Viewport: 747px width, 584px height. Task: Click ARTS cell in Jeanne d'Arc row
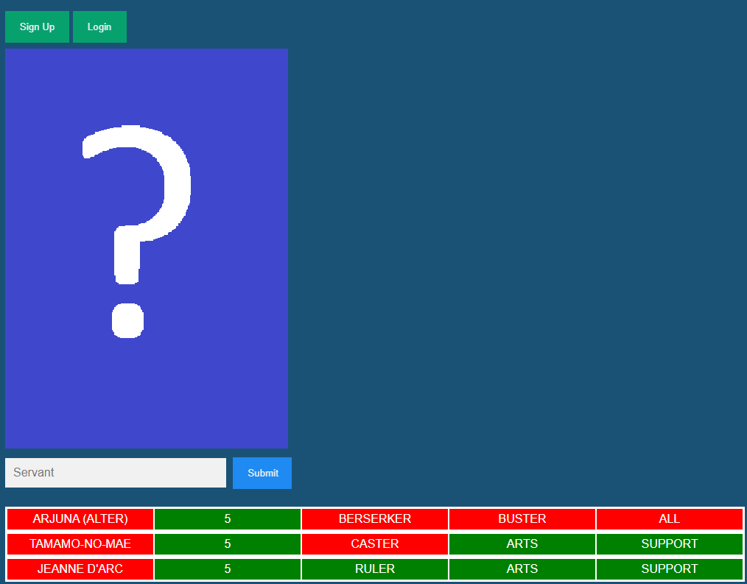522,569
